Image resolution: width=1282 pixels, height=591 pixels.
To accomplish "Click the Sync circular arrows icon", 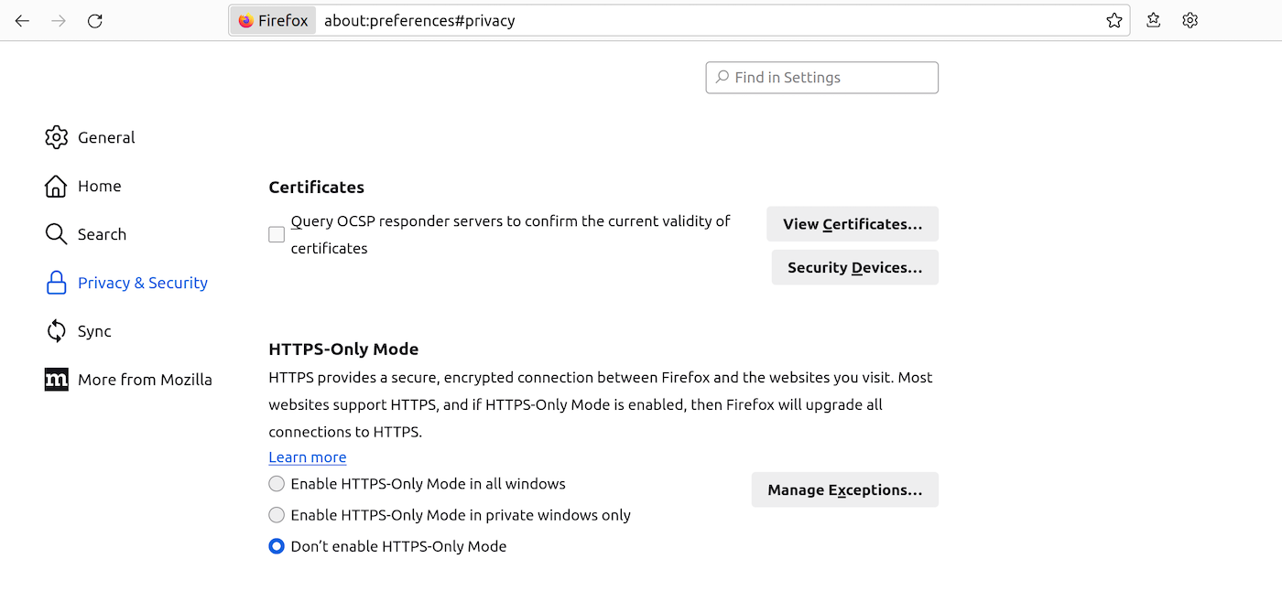I will coord(56,330).
